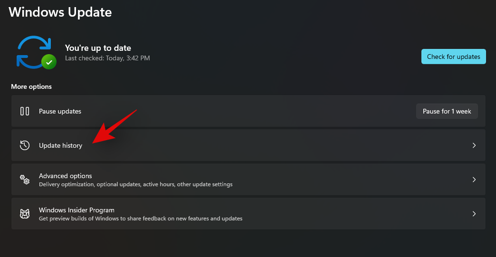The height and width of the screenshot is (257, 496).
Task: Select the Pause updates label
Action: (60, 111)
